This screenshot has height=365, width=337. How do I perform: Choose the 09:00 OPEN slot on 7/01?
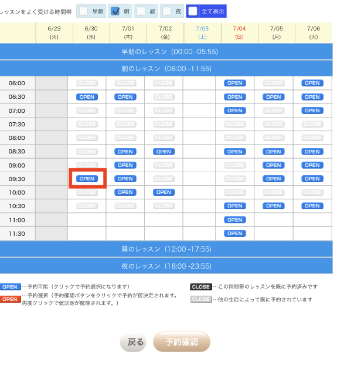[125, 165]
